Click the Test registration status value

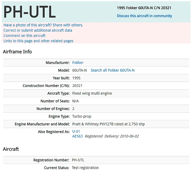coord(85,168)
